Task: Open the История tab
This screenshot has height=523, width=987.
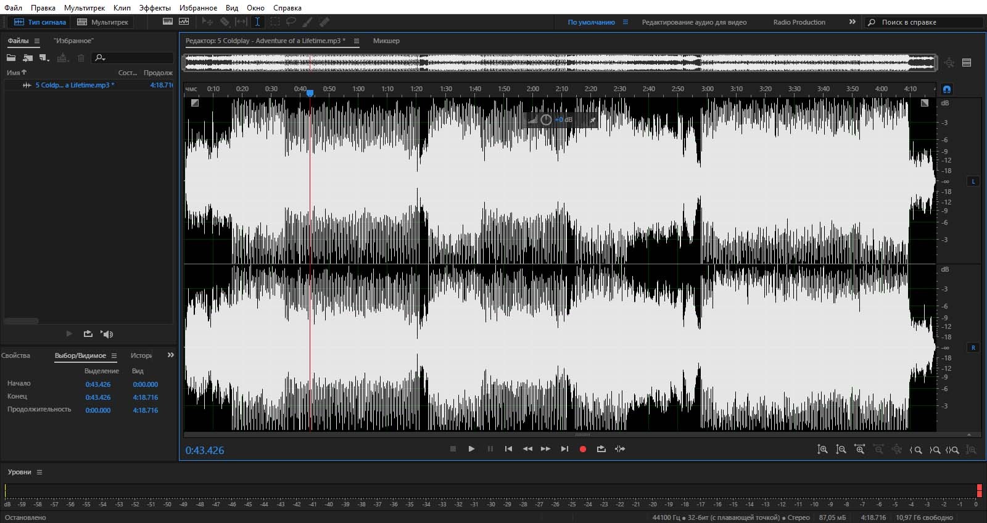Action: tap(141, 355)
